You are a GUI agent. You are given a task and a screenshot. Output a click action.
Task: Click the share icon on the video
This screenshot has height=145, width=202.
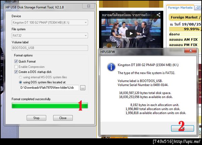(x=159, y=15)
